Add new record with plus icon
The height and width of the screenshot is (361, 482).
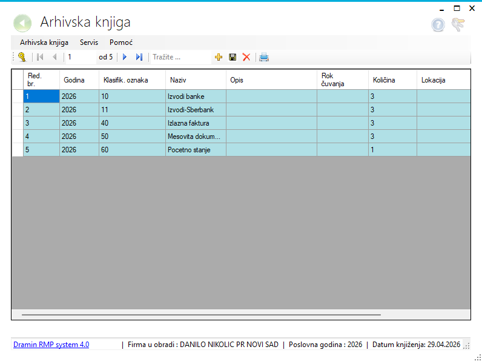click(219, 57)
